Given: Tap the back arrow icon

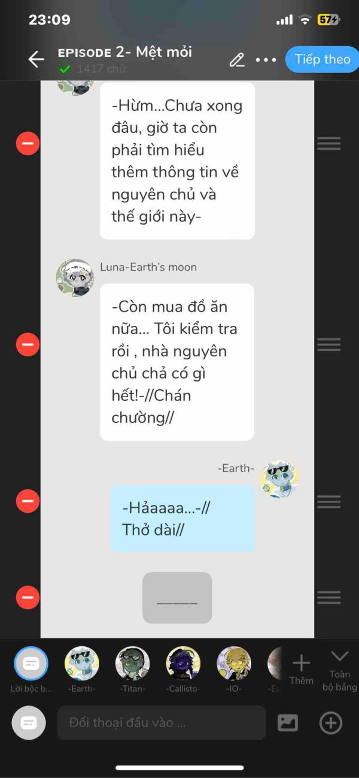Looking at the screenshot, I should tap(36, 59).
